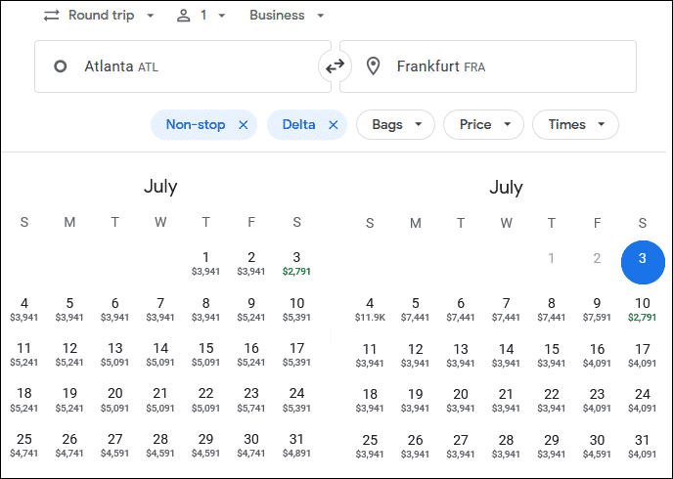Image resolution: width=673 pixels, height=479 pixels.
Task: Click the passenger person icon
Action: 183,16
